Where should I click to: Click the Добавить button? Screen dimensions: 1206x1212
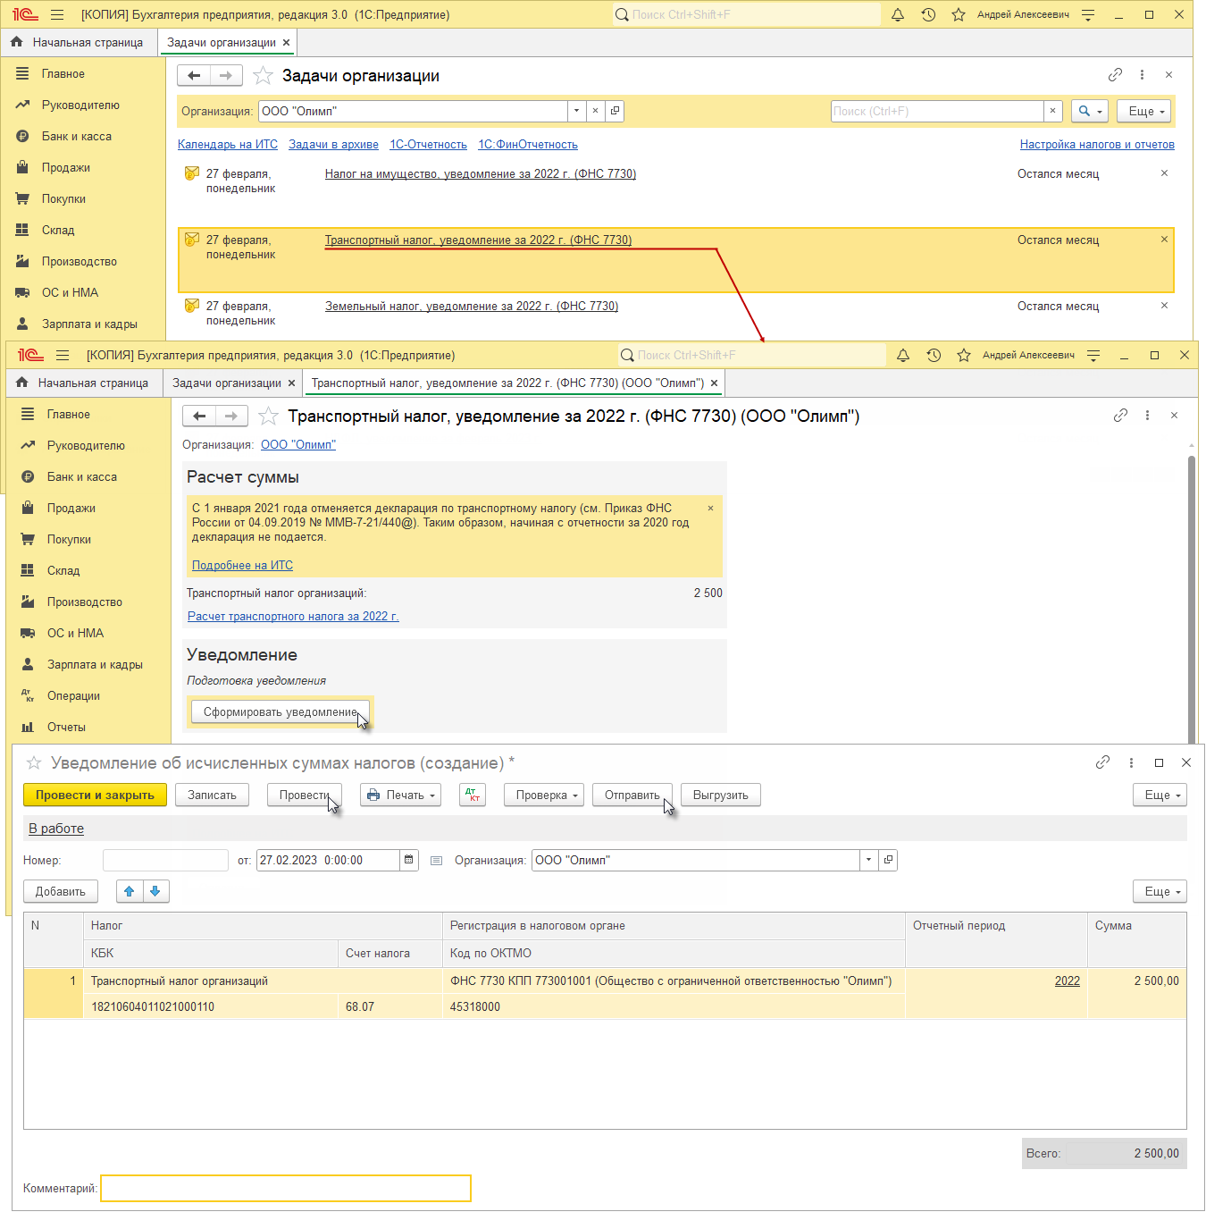(x=61, y=891)
